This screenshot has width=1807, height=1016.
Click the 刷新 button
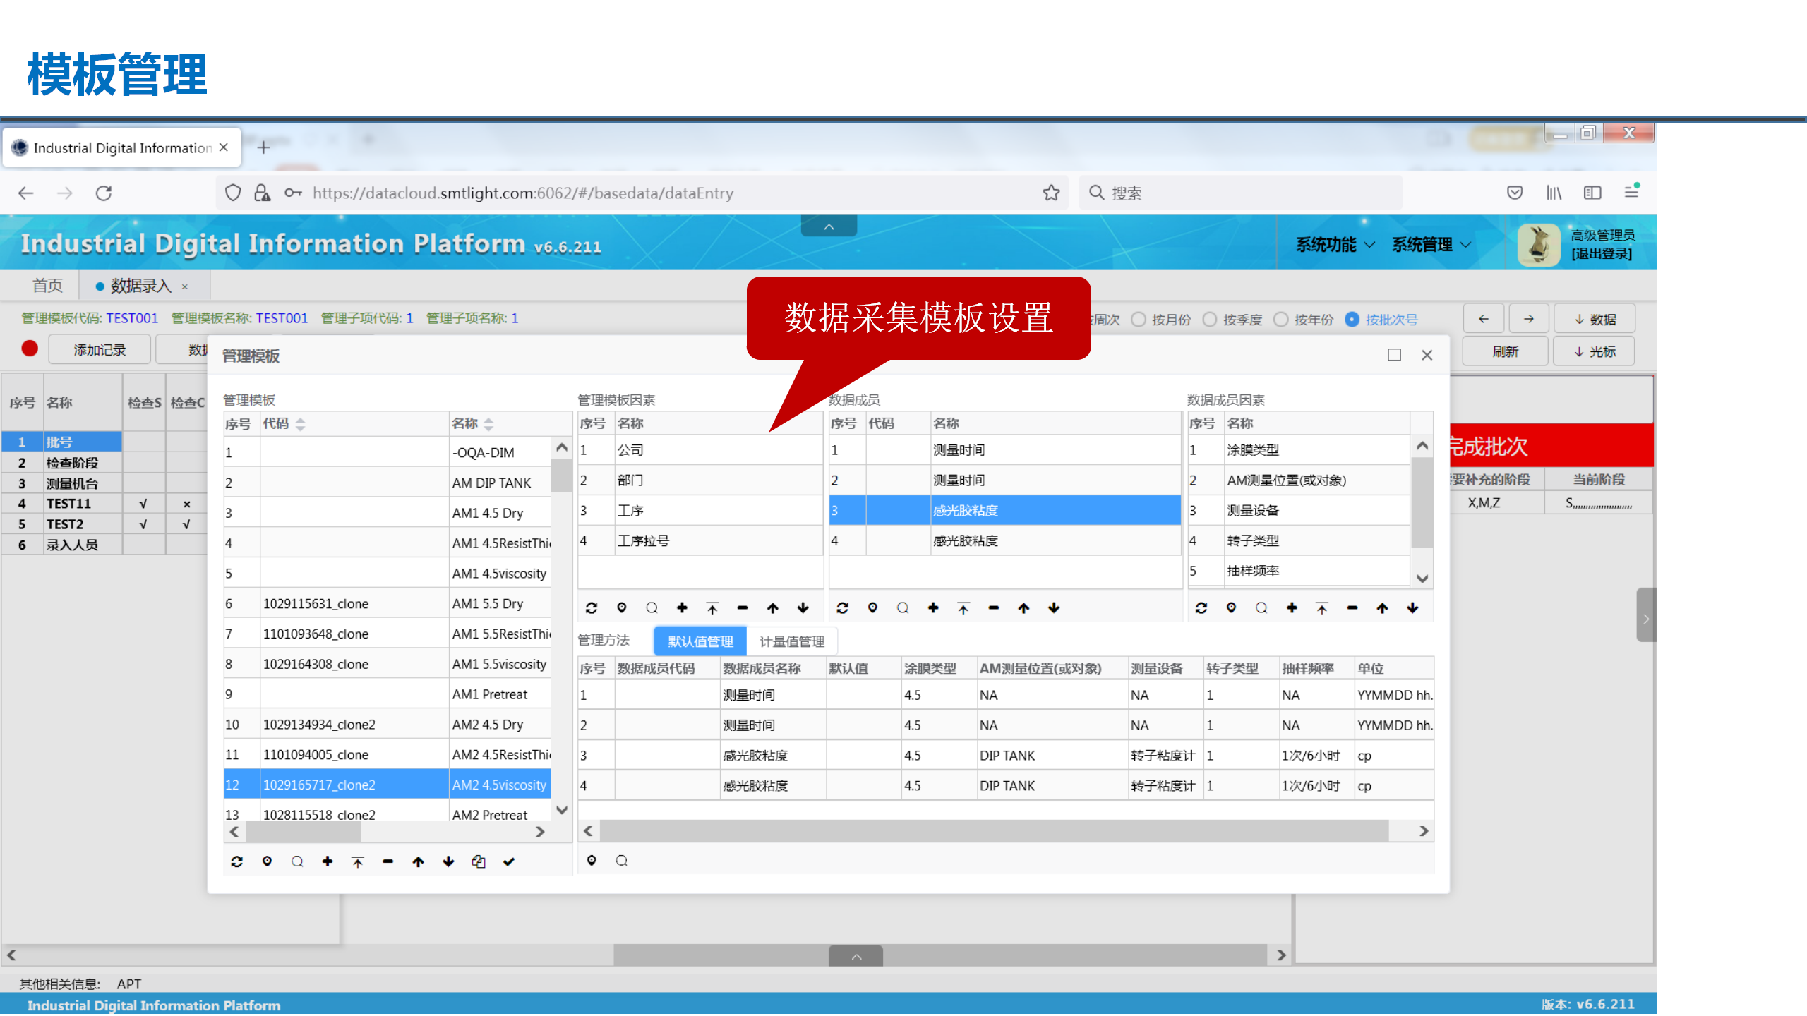click(x=1504, y=351)
